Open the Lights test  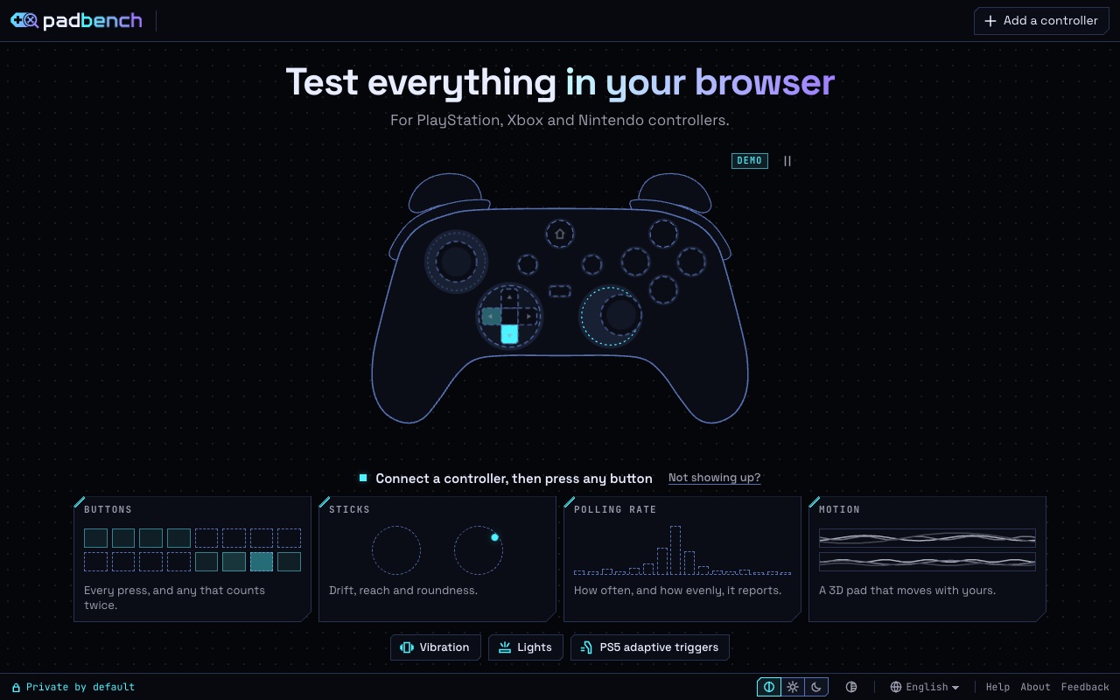pyautogui.click(x=526, y=647)
